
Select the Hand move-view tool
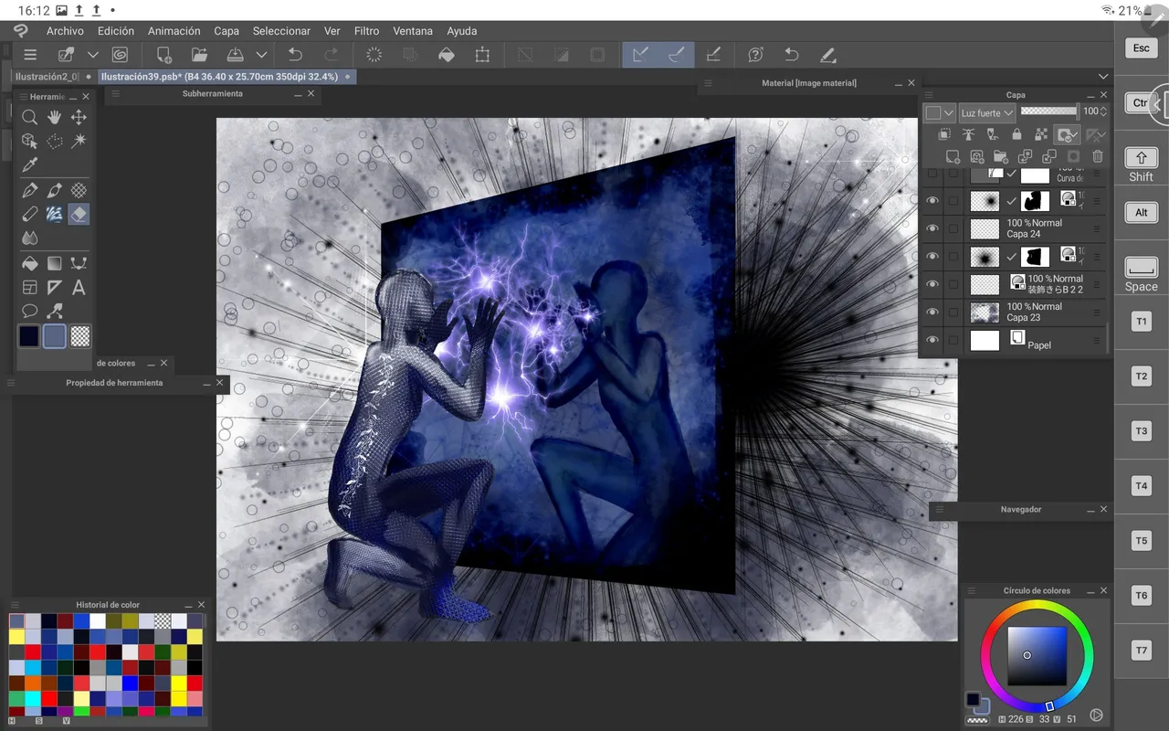[55, 117]
